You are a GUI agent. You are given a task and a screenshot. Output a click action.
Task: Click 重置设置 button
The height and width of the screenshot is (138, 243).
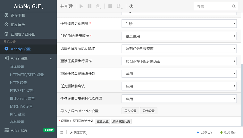(103, 121)
